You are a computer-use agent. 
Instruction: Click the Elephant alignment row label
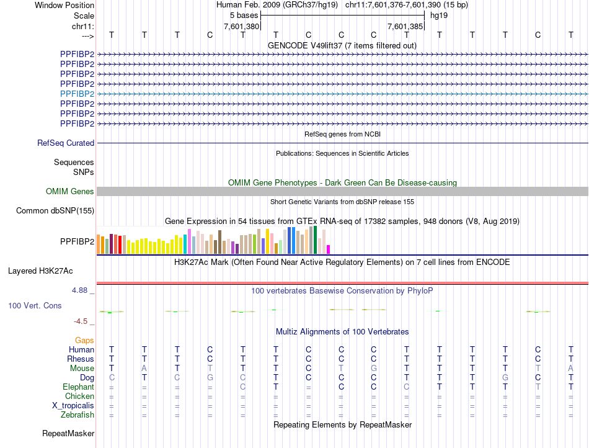(78, 387)
